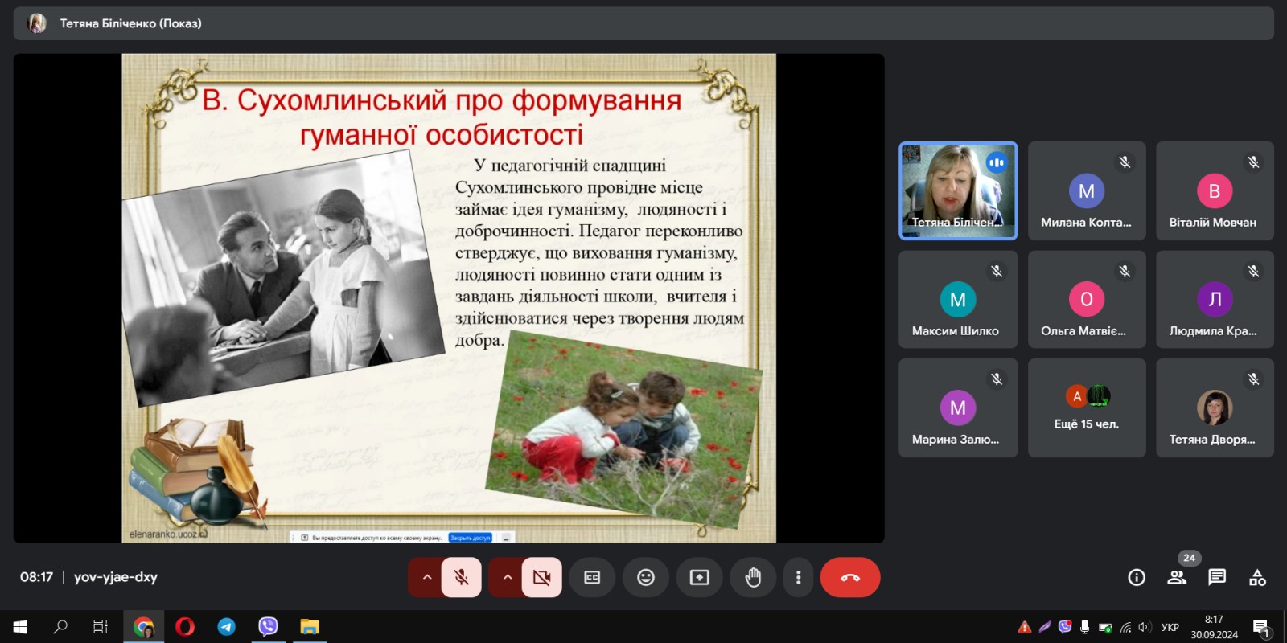
Task: Open Telegram from the taskbar
Action: (x=227, y=626)
